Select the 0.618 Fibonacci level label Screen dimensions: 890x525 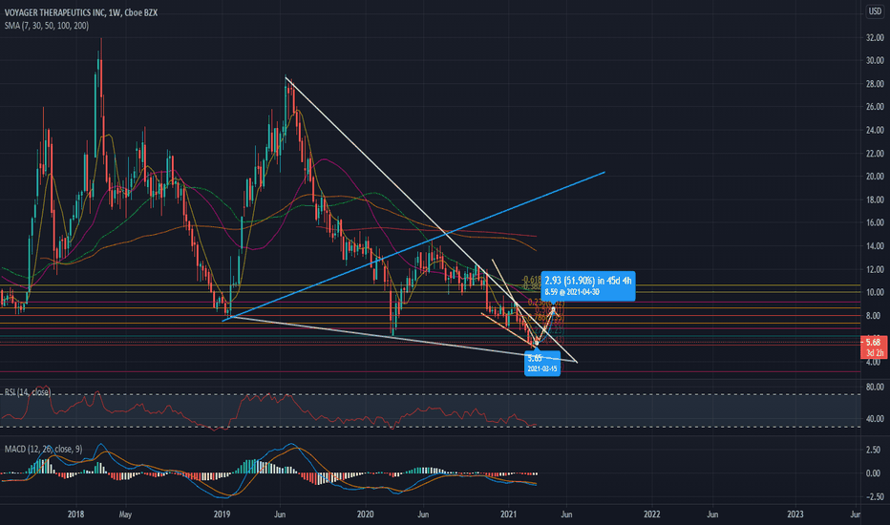click(532, 280)
